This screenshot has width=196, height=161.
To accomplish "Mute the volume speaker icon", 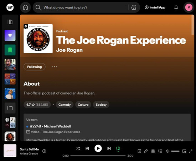I will 167,151.
